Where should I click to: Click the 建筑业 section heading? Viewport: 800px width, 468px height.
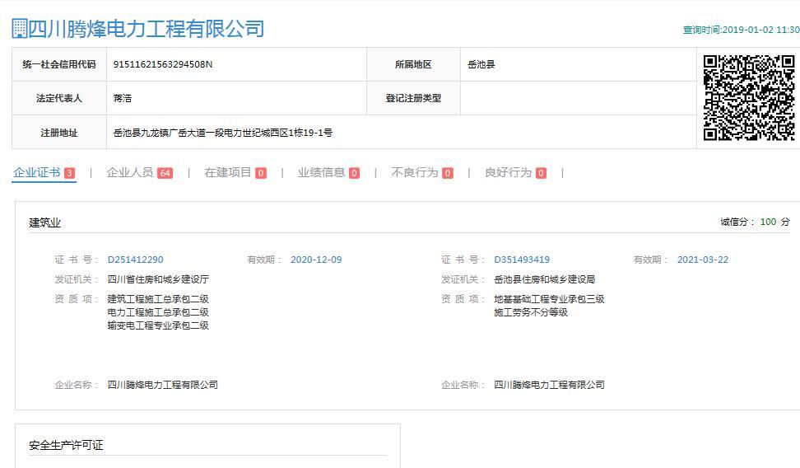[x=45, y=222]
